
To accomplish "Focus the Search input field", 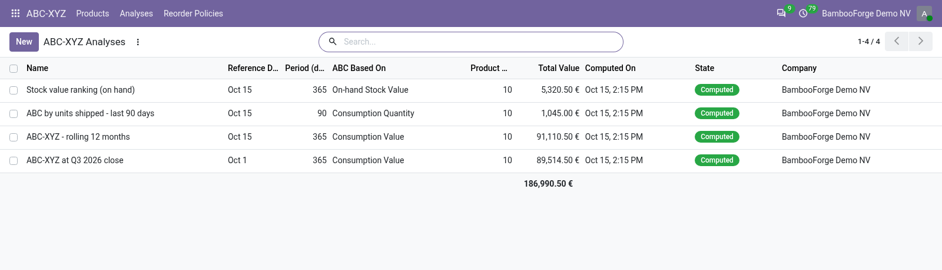I will tap(480, 42).
